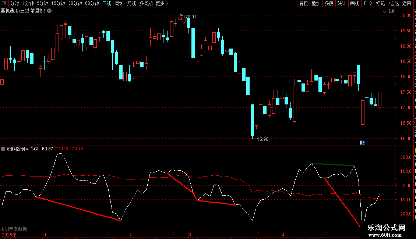Screen dimensions: 416x239
Task: Open the 统计 statistics tool
Action: click(342, 3)
